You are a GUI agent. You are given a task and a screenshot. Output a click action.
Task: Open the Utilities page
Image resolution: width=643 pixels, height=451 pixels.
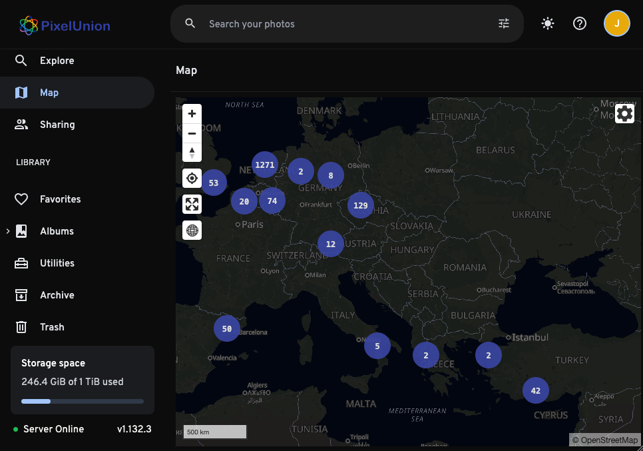coord(59,262)
